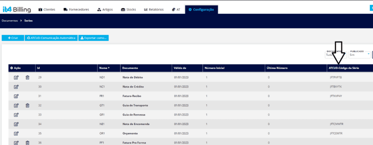373x145 pixels.
Task: Edit the FR1 Fatura-Recibo series
Action: point(16,96)
